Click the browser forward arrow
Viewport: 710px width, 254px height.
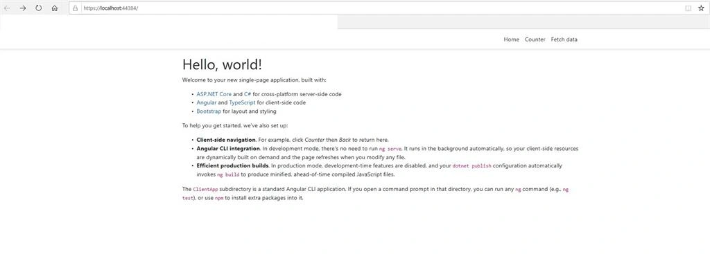(23, 8)
